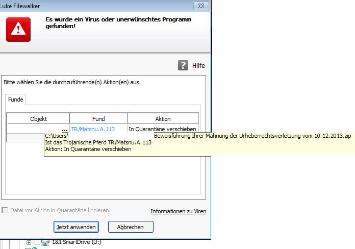Close the Luke Filewalker dialog

pos(201,6)
